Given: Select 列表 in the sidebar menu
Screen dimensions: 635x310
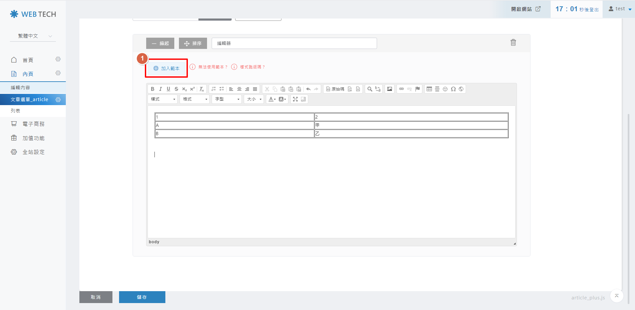Looking at the screenshot, I should (x=16, y=111).
